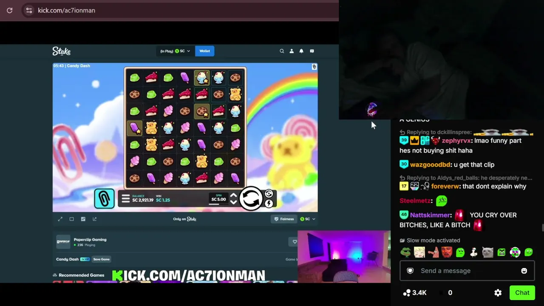This screenshot has height=306, width=544.
Task: Send message with the Chat button
Action: point(522,292)
